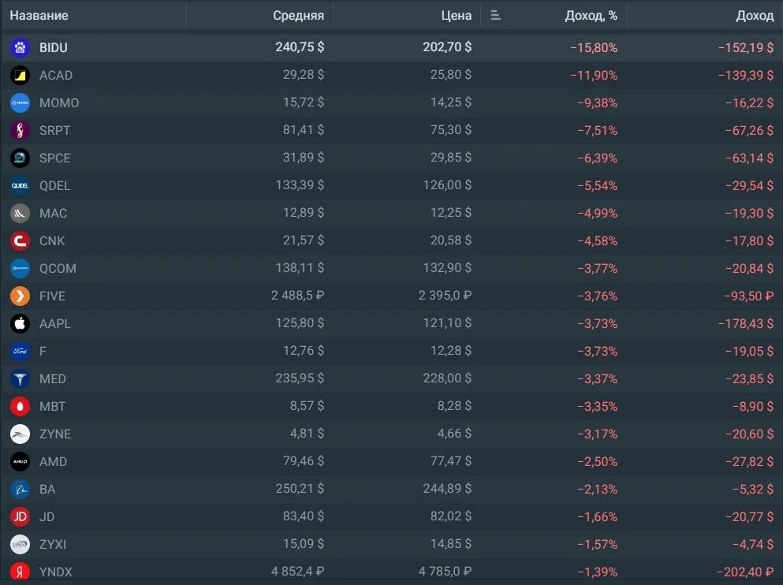This screenshot has height=585, width=783.
Task: Click the AMD logo icon
Action: pyautogui.click(x=20, y=462)
